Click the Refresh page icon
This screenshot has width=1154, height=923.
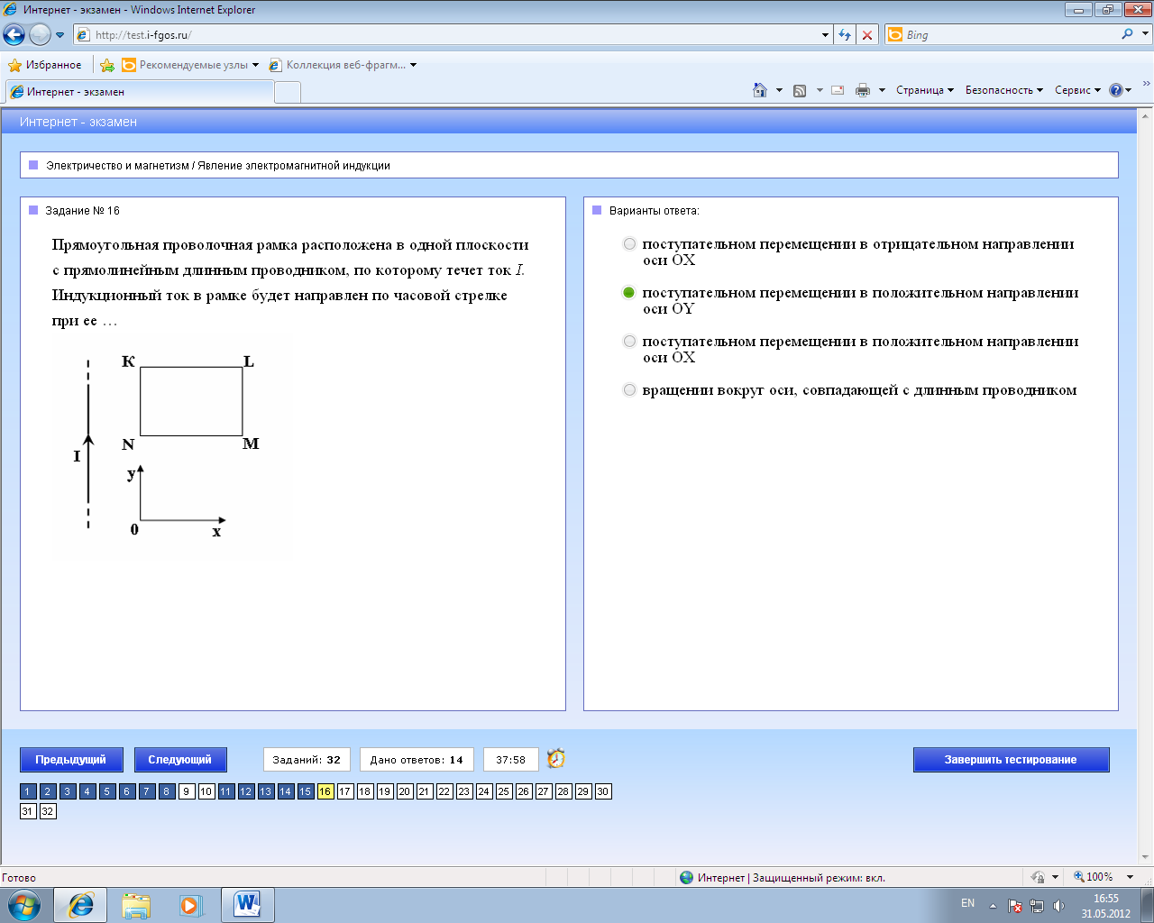click(x=845, y=35)
